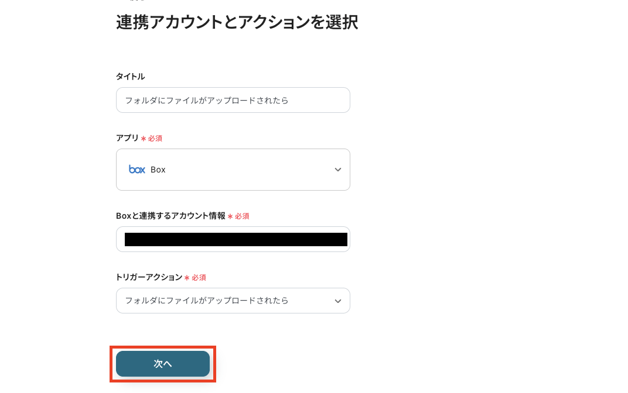
Task: Click red asterisk beside アプリ label
Action: click(x=144, y=139)
